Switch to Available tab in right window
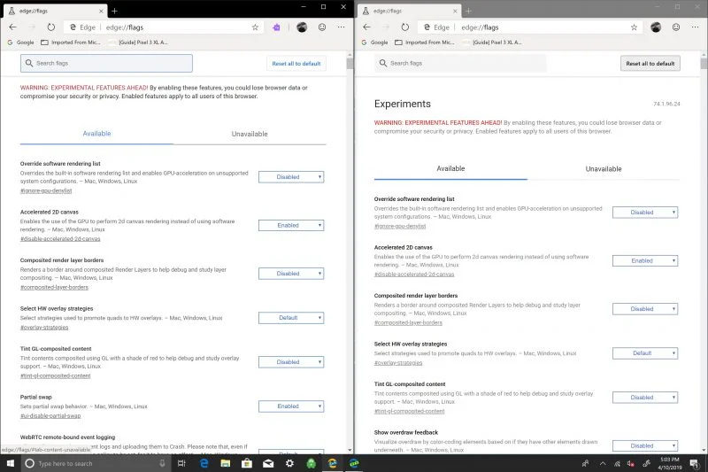This screenshot has width=708, height=472. pos(450,168)
